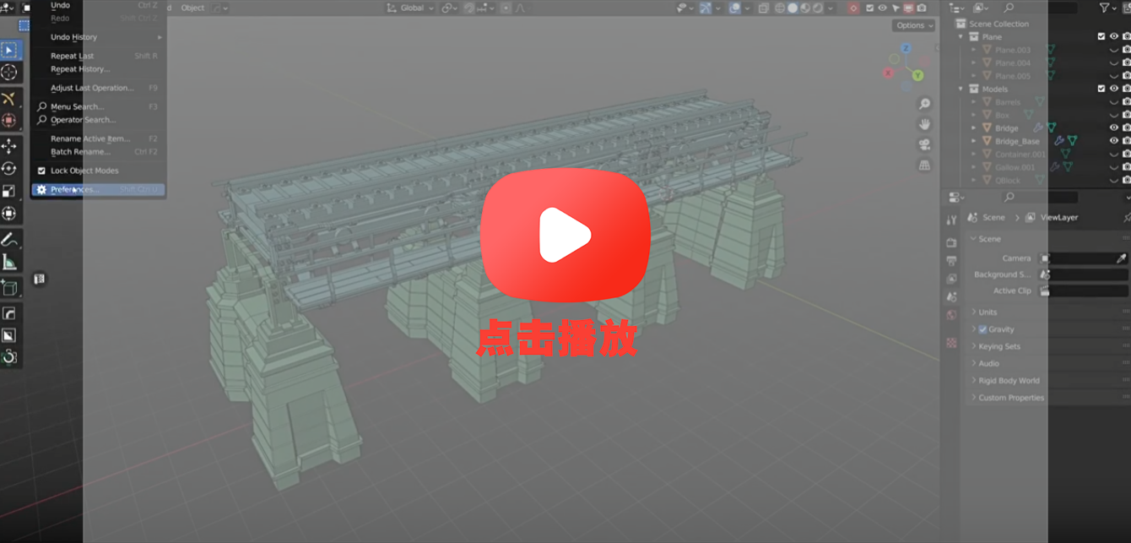Click the red play video button
The width and height of the screenshot is (1131, 543).
coord(565,235)
